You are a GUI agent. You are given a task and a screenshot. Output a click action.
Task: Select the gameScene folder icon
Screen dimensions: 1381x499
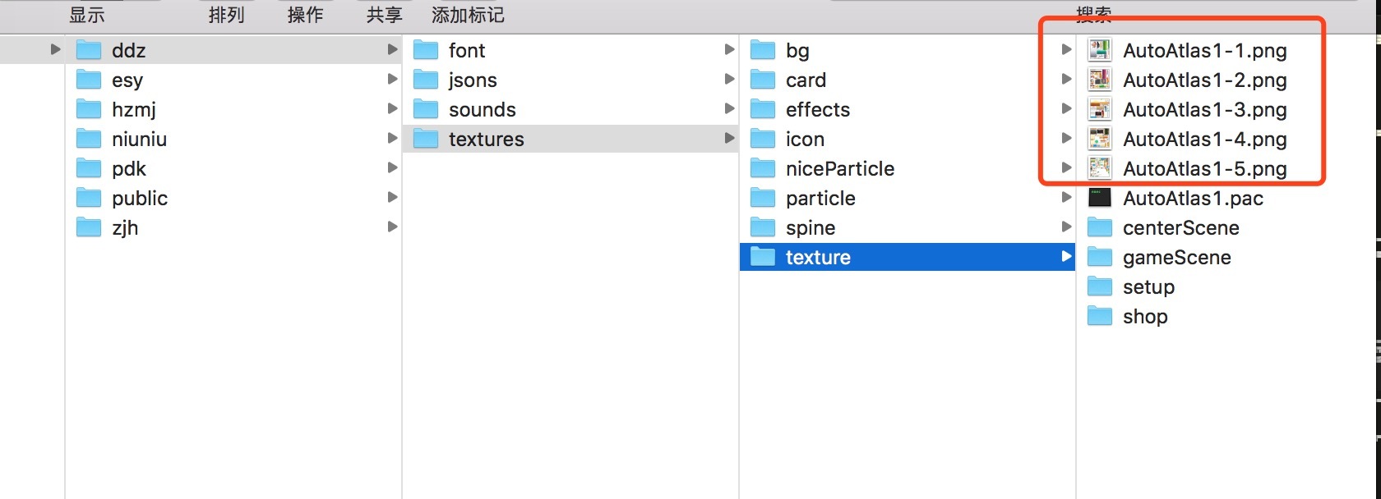1099,257
